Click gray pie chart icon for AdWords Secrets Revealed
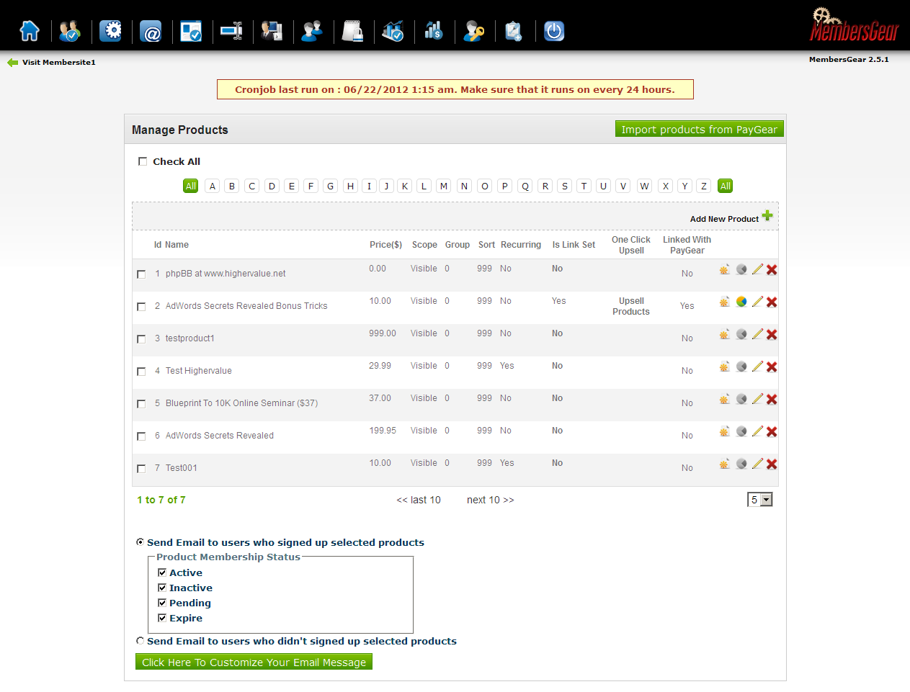 [x=741, y=431]
